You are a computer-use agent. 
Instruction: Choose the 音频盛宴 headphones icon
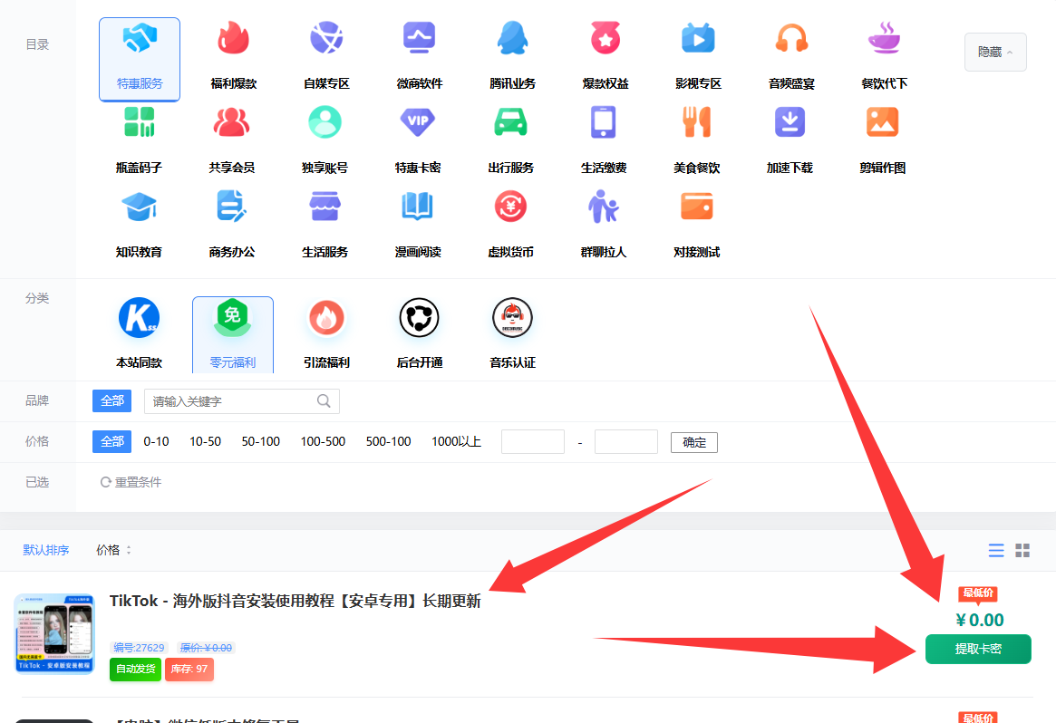[x=791, y=40]
